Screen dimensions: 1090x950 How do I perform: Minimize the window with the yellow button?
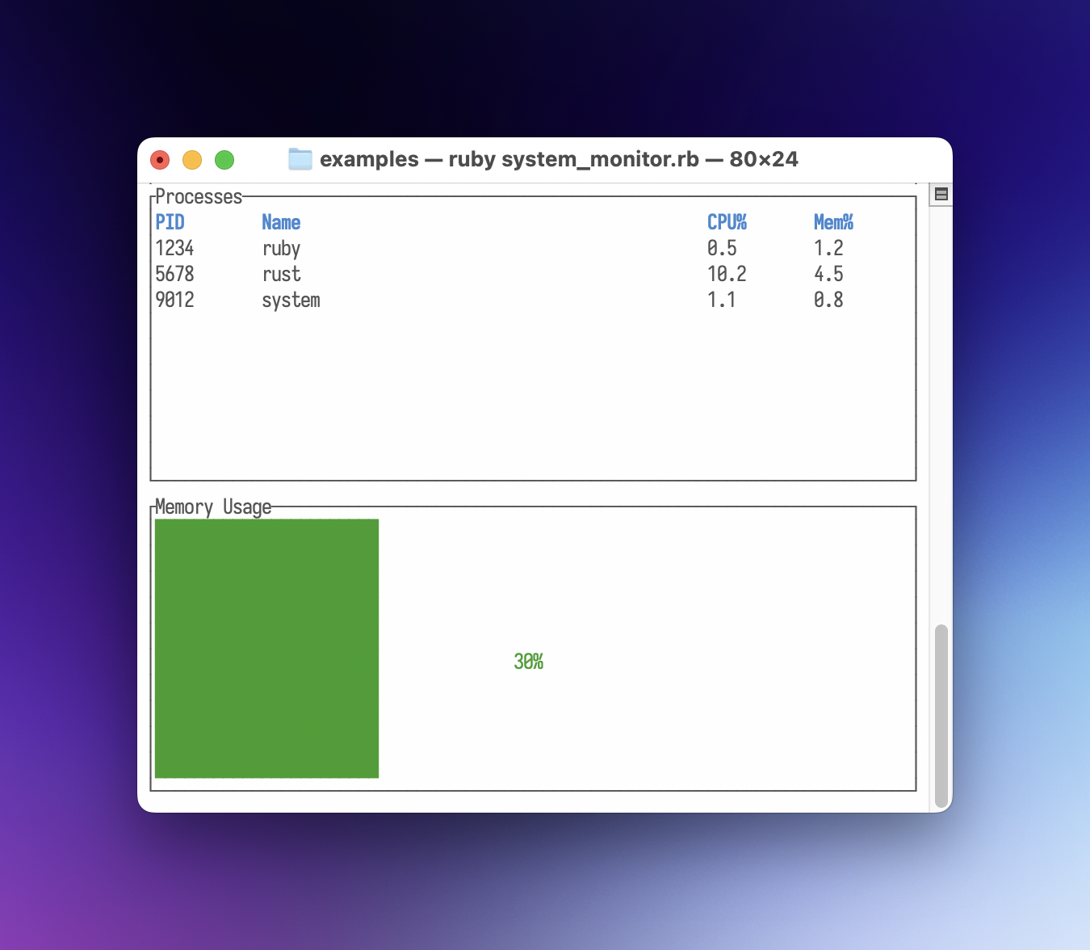click(192, 160)
